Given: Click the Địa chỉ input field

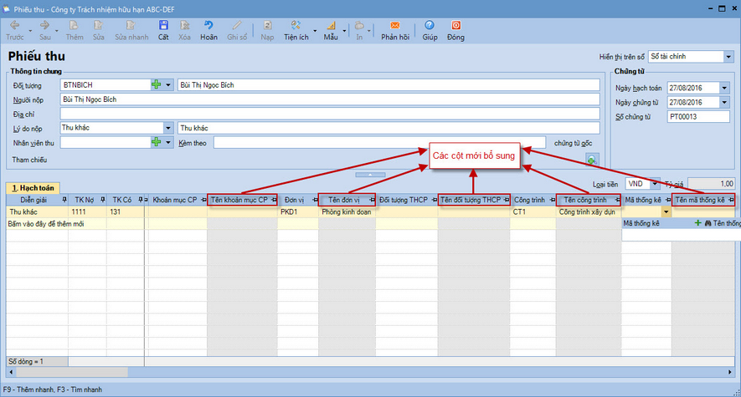Looking at the screenshot, I should [x=330, y=114].
